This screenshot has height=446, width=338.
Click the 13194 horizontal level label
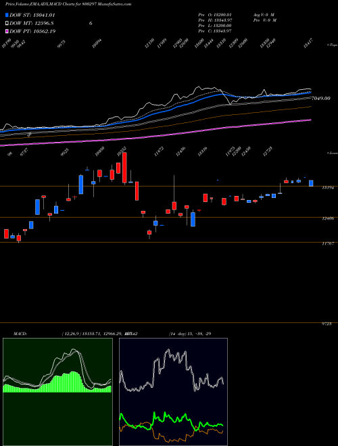328,188
